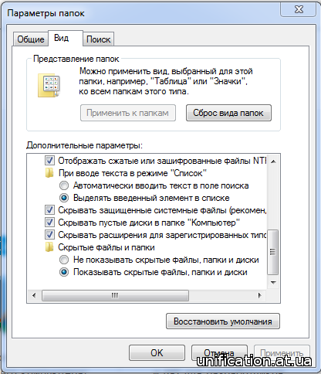The width and height of the screenshot is (321, 374).
Task: Select Не показывать скрытые файлы radio option
Action: coord(64,260)
